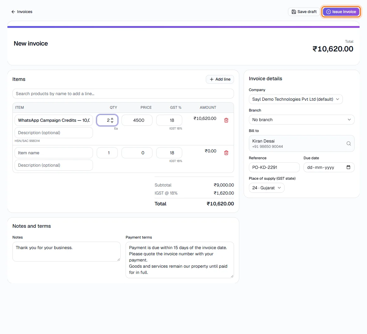
Task: Click the Due date input
Action: pyautogui.click(x=329, y=168)
